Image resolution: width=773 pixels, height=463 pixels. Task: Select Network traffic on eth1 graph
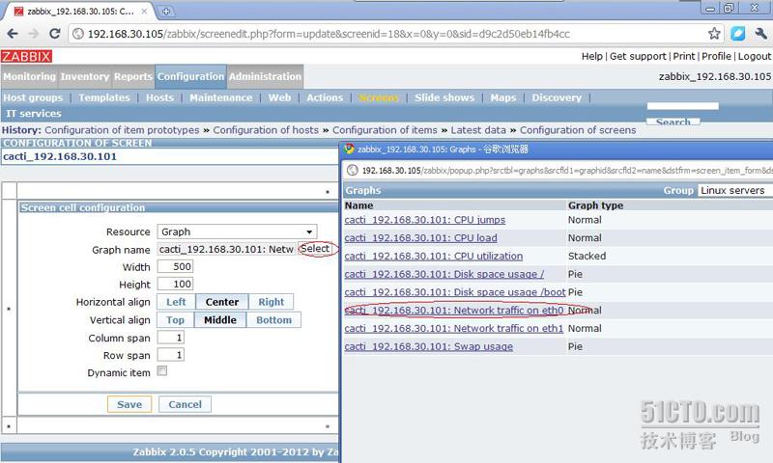pos(453,329)
